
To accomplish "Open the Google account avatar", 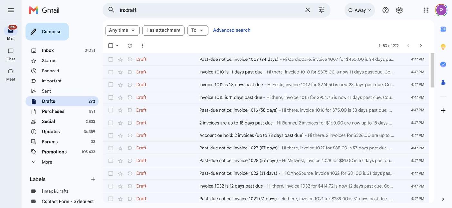I will point(441,10).
